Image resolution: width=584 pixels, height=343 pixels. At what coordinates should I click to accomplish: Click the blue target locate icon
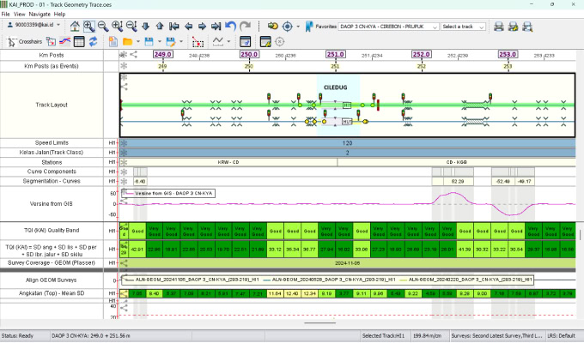(x=287, y=27)
